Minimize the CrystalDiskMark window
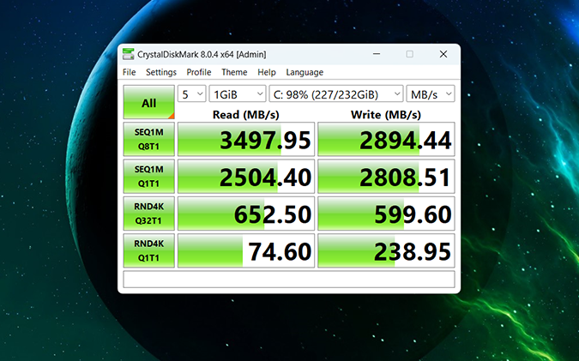The height and width of the screenshot is (361, 579). click(377, 54)
